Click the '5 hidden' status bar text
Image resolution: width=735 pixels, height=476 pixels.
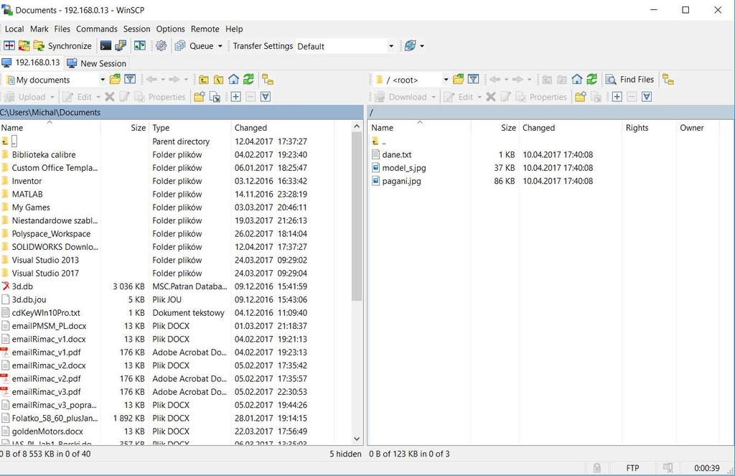(345, 454)
